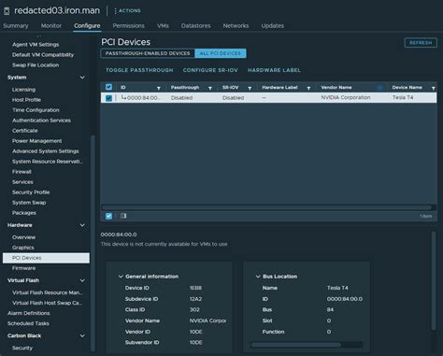The image size is (443, 356).
Task: Open the Vendor Name column filter
Action: click(x=379, y=88)
